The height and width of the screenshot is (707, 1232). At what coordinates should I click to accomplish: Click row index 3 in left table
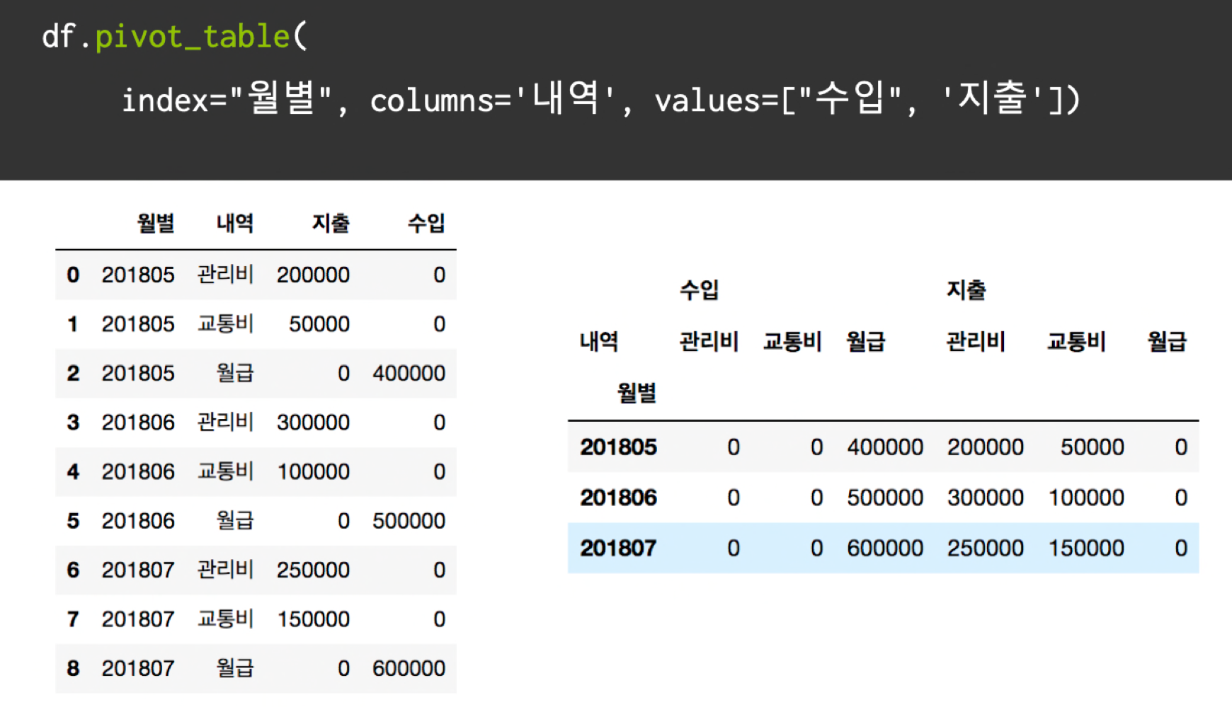(x=73, y=423)
